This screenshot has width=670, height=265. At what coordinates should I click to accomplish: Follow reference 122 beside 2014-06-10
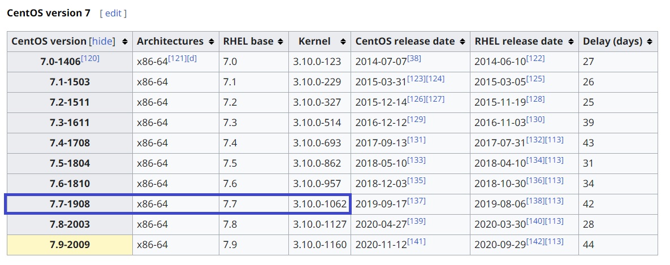535,58
